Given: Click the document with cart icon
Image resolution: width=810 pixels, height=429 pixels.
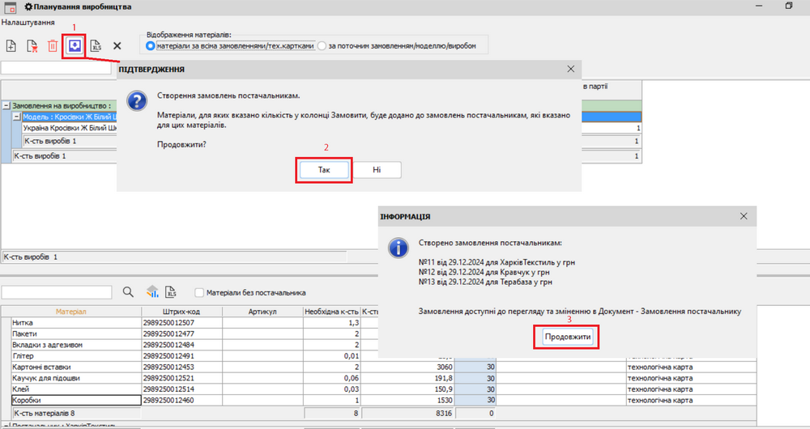Looking at the screenshot, I should [x=32, y=46].
